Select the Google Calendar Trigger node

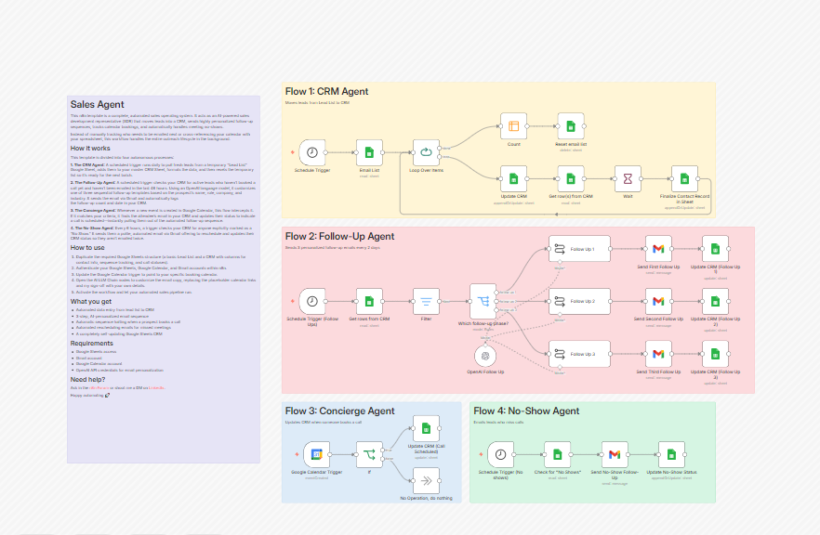[x=316, y=454]
